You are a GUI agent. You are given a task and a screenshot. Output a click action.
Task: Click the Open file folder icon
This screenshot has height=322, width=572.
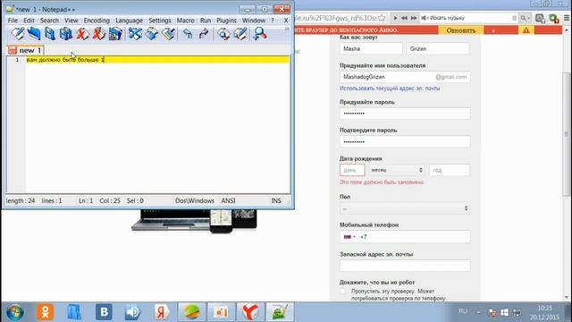[x=34, y=34]
